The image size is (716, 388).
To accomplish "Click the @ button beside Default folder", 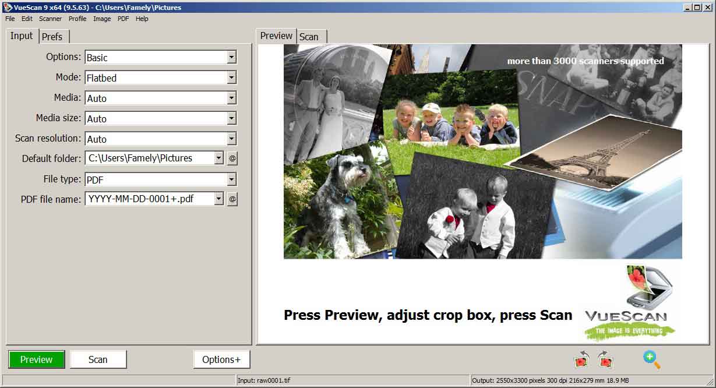I will (232, 158).
